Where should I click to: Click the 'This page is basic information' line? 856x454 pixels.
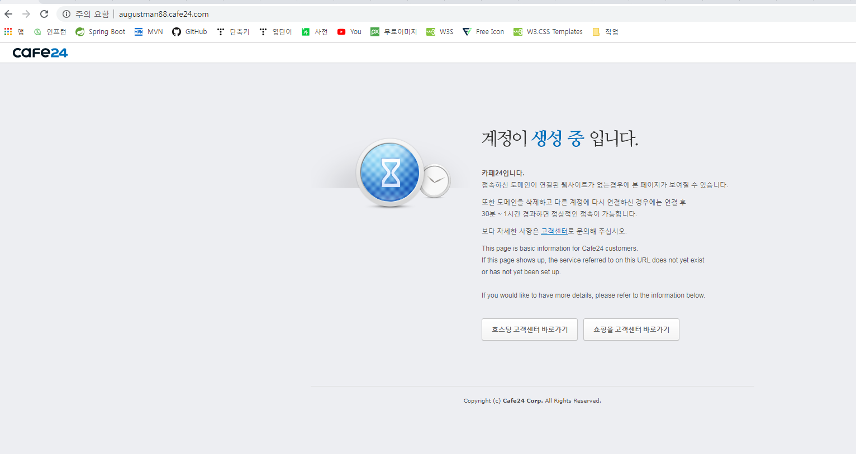559,248
